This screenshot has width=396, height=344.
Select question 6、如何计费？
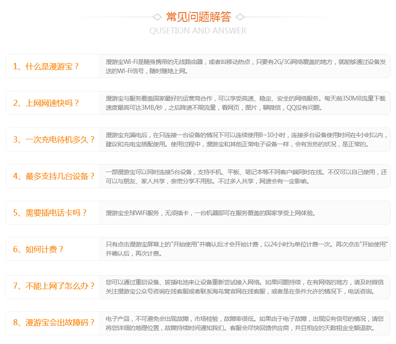[x=38, y=250]
